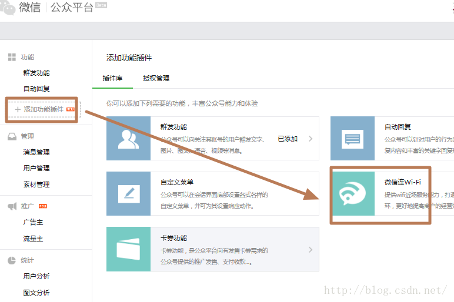Click 添加功能插件 sidebar button
The height and width of the screenshot is (302, 454).
click(x=42, y=109)
